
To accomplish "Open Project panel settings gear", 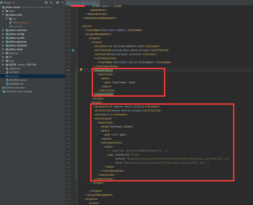I will (x=57, y=2).
